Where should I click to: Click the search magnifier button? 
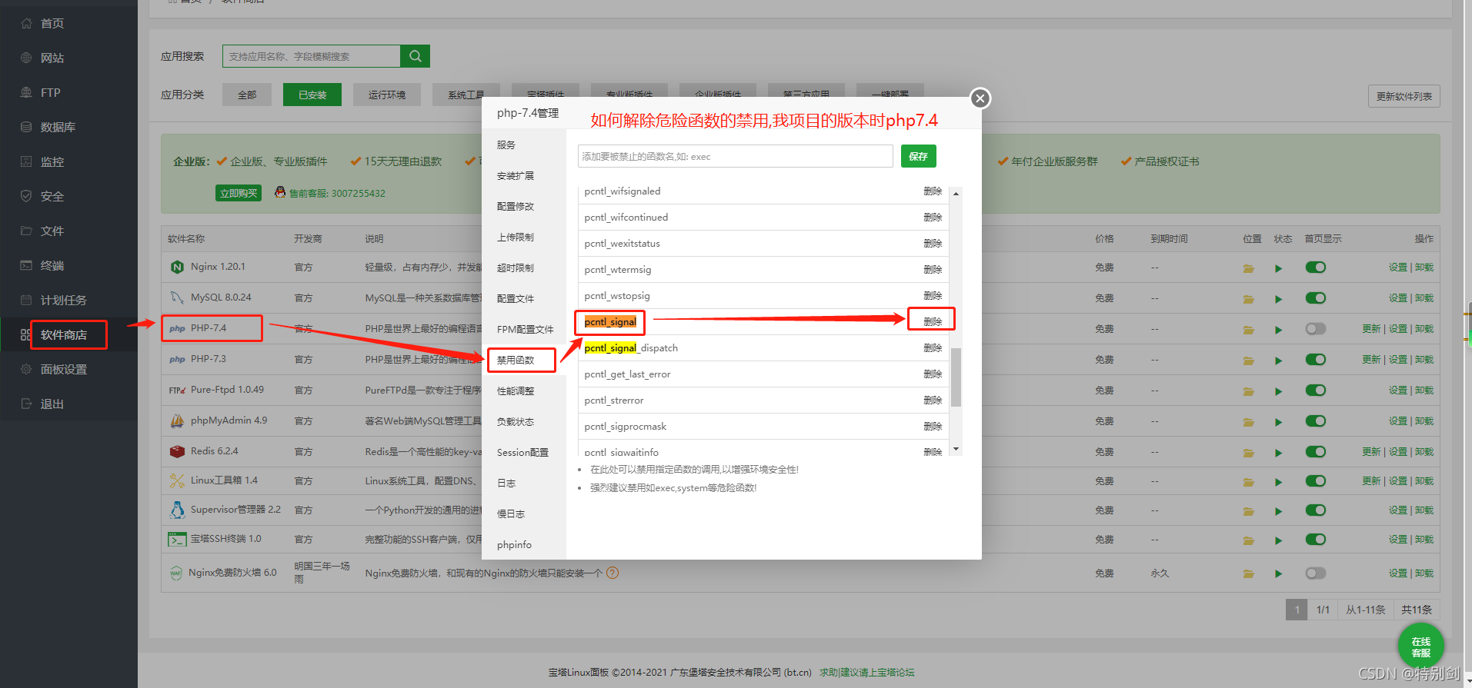pyautogui.click(x=415, y=56)
